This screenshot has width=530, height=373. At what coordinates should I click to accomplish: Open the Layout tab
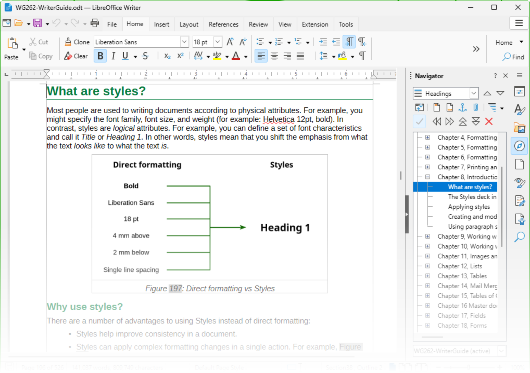pos(189,24)
